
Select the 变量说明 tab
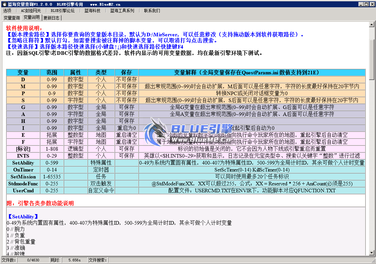tap(31, 17)
